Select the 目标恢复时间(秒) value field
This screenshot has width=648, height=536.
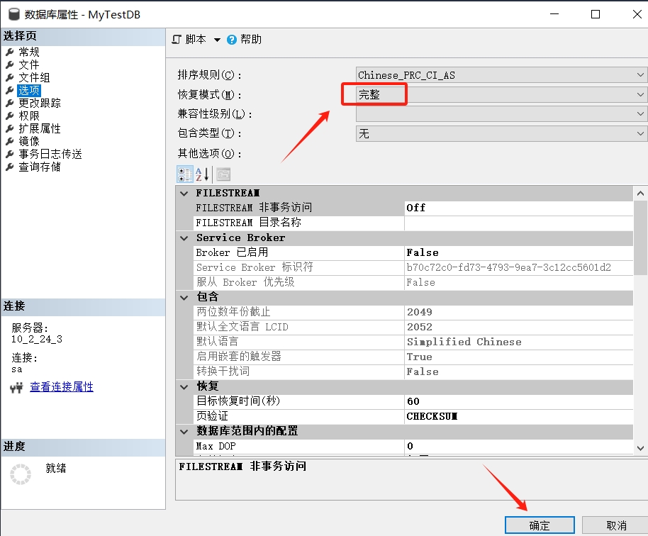coord(518,401)
